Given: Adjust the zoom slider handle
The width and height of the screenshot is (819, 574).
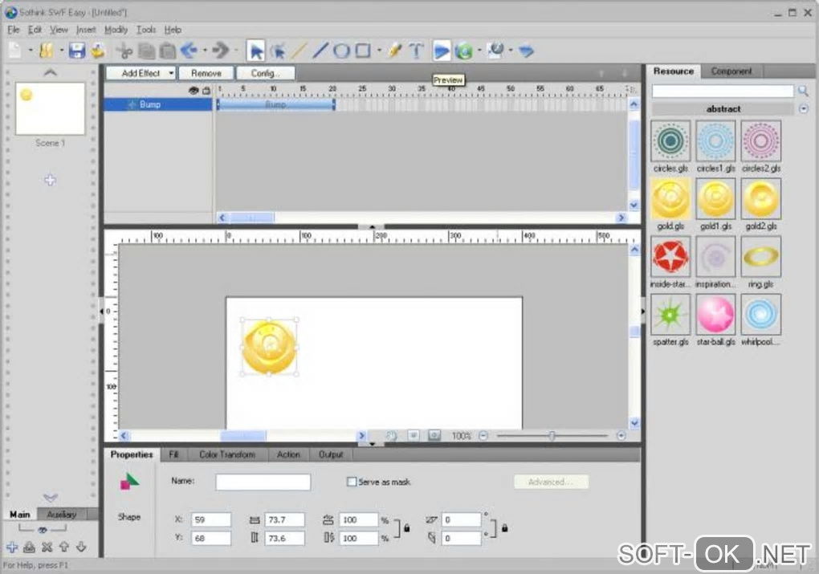Looking at the screenshot, I should click(552, 436).
